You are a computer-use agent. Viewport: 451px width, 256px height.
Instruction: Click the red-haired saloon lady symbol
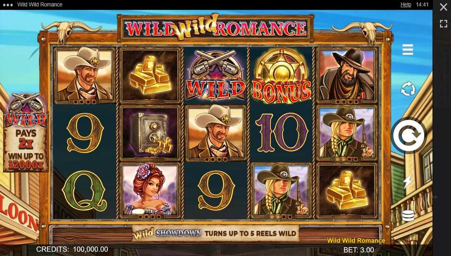[150, 190]
